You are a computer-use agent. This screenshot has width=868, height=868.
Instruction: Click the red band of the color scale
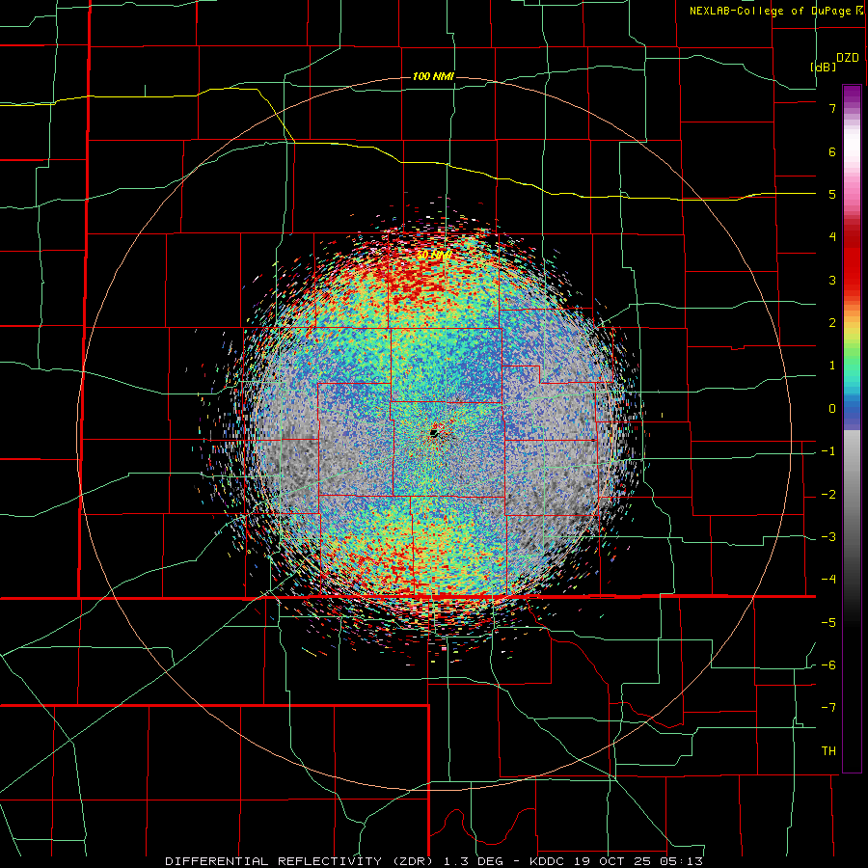pos(852,260)
